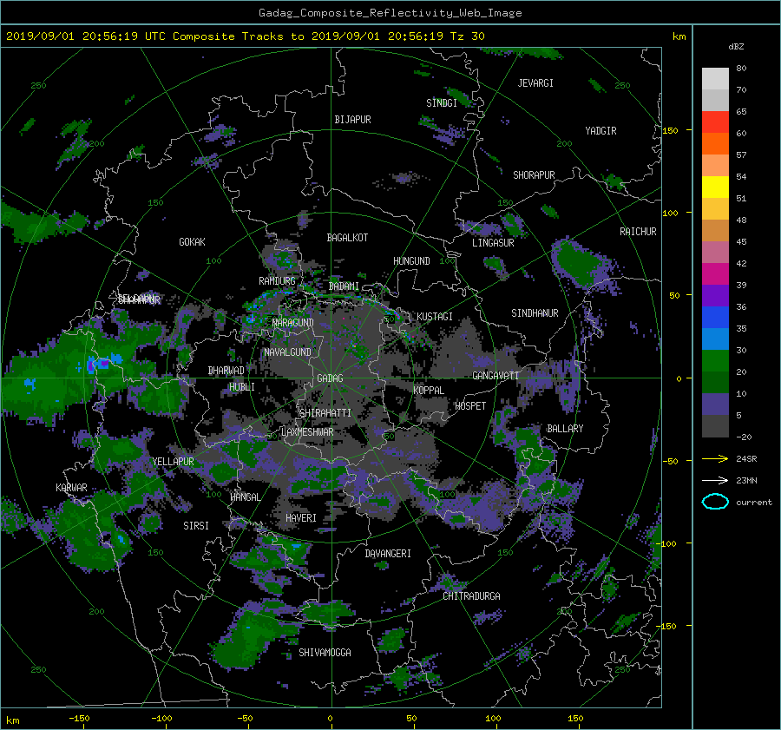781x730 pixels.
Task: Select the KOPPAL label
Action: click(429, 391)
